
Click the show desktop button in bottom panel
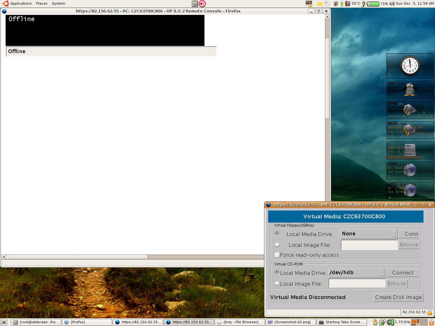pos(4,322)
